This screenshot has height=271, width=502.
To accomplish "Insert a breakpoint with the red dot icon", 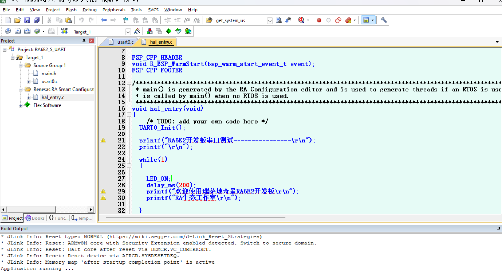I will 319,20.
